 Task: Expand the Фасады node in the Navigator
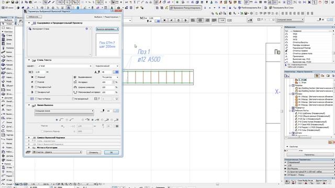click(290, 94)
